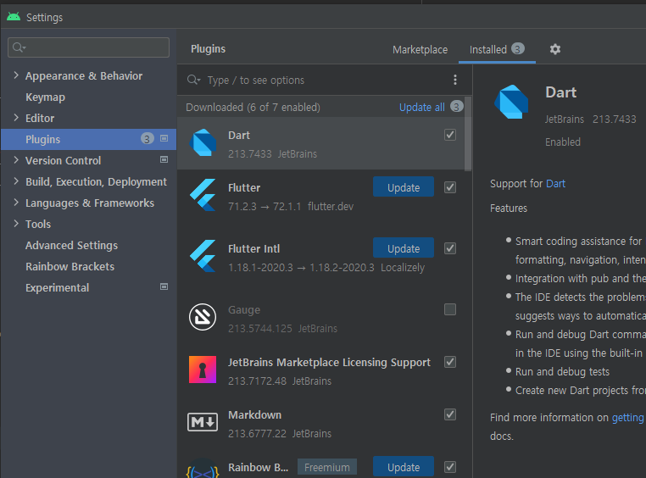Click the update count badge on Plugins sidebar item

(147, 139)
